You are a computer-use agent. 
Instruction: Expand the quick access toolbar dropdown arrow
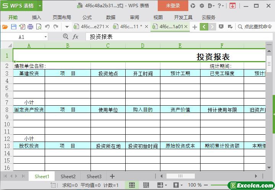click(x=67, y=27)
